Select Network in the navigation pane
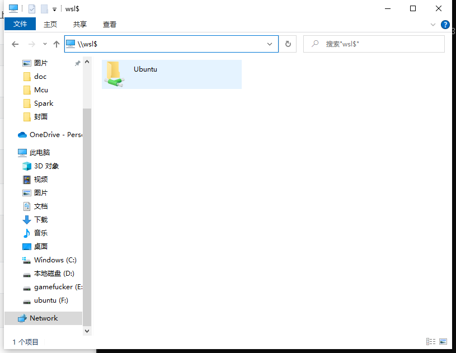This screenshot has height=353, width=456. [x=43, y=318]
